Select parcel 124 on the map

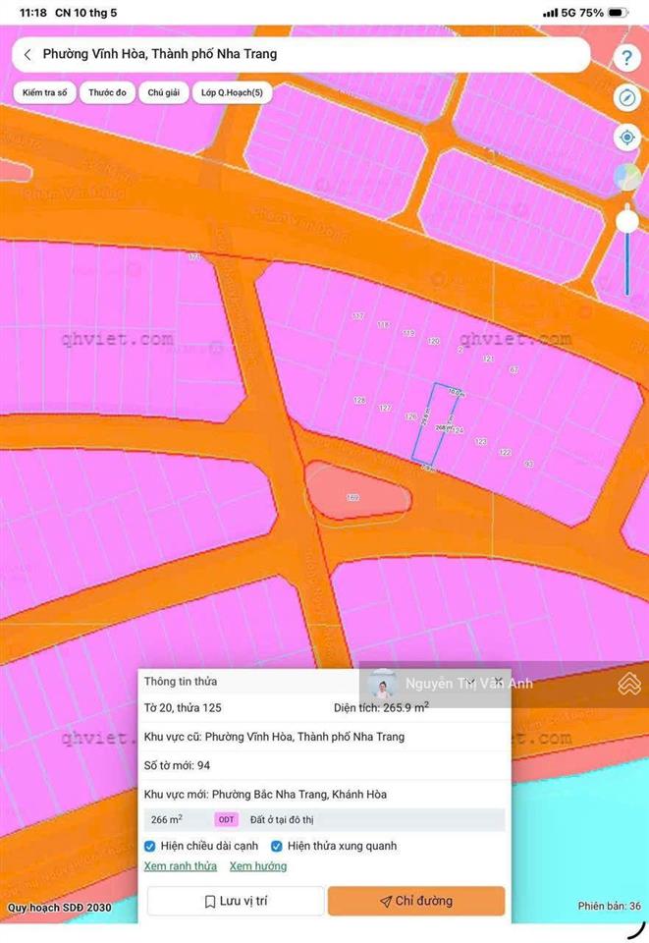458,430
